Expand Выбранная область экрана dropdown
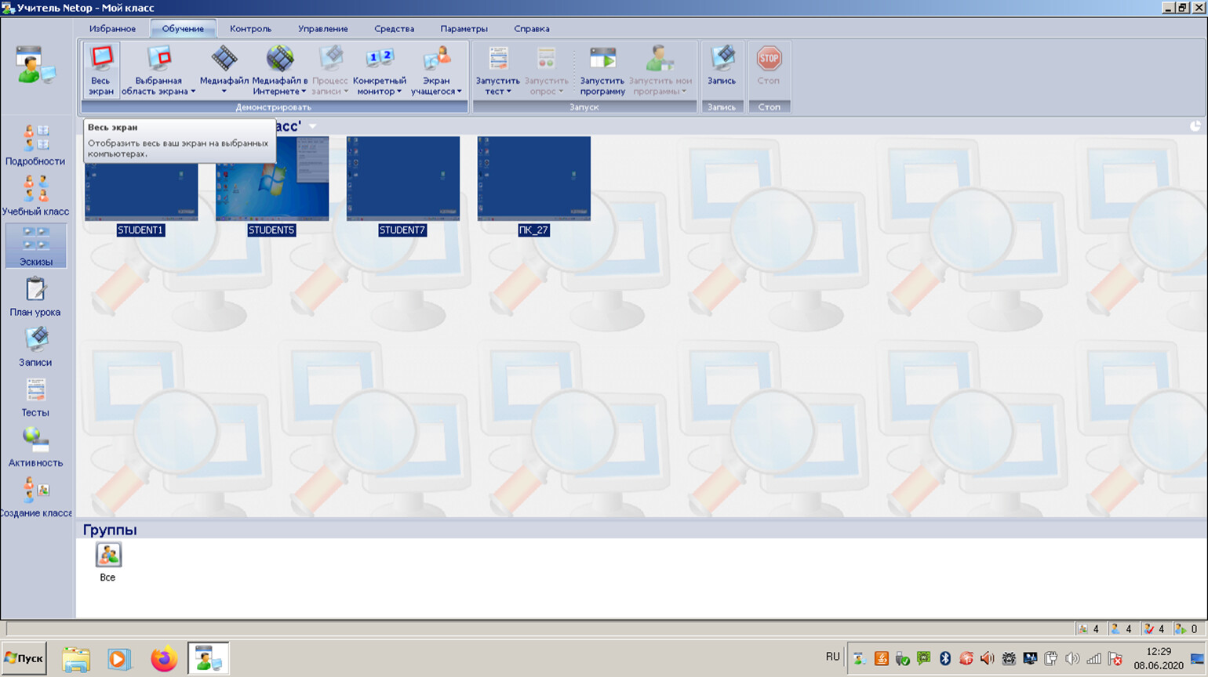Image resolution: width=1208 pixels, height=677 pixels. (x=193, y=92)
